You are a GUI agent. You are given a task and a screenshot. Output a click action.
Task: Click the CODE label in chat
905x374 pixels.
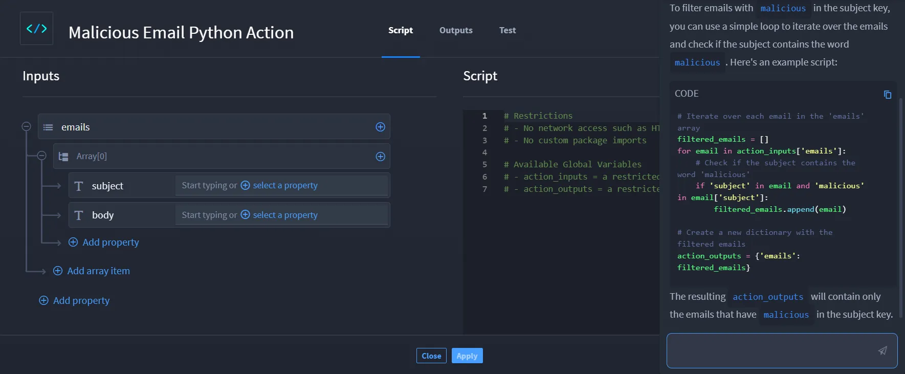pos(687,94)
